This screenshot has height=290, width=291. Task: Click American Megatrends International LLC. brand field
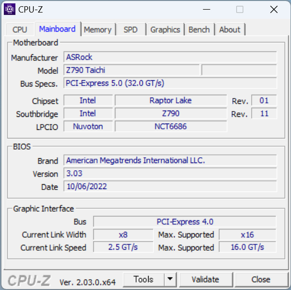click(x=170, y=160)
